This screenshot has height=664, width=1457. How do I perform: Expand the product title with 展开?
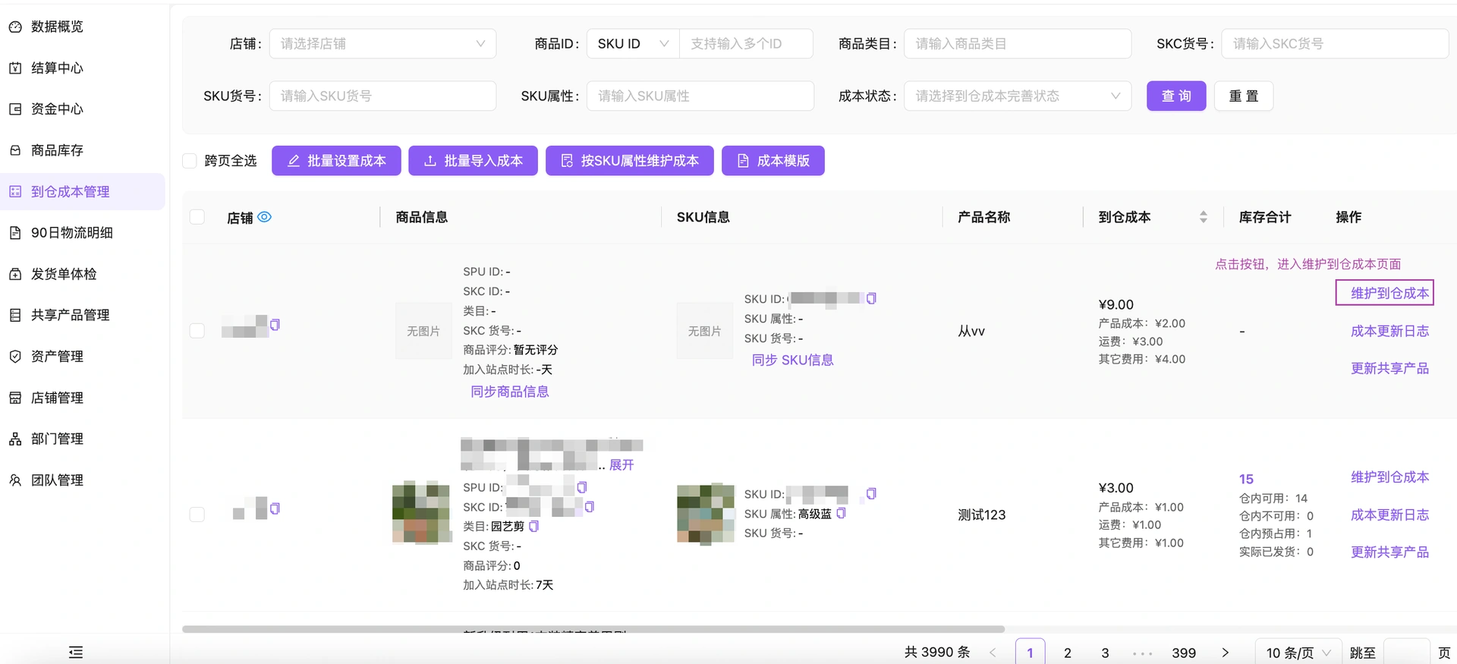tap(622, 464)
